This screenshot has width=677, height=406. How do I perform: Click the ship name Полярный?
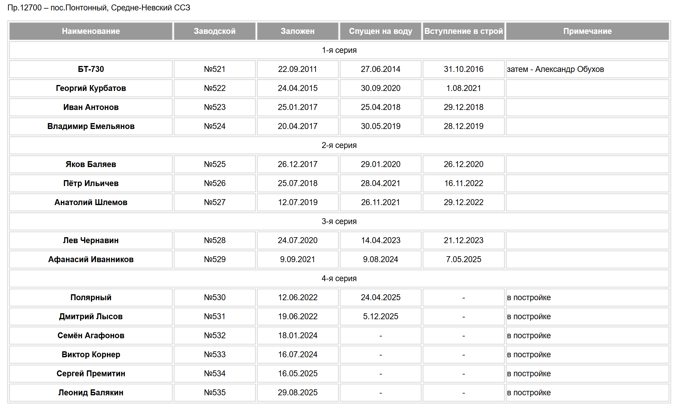click(91, 298)
